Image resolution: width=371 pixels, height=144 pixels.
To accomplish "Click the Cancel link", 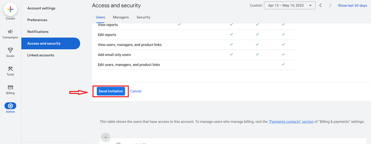I will pos(135,91).
